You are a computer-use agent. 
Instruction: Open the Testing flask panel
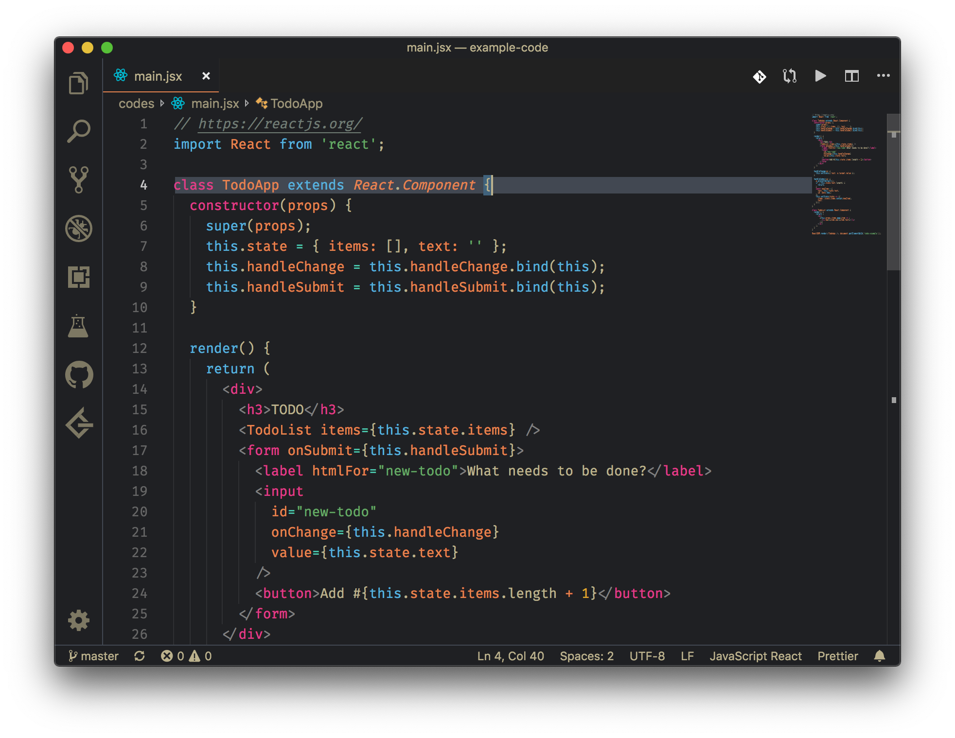point(79,326)
